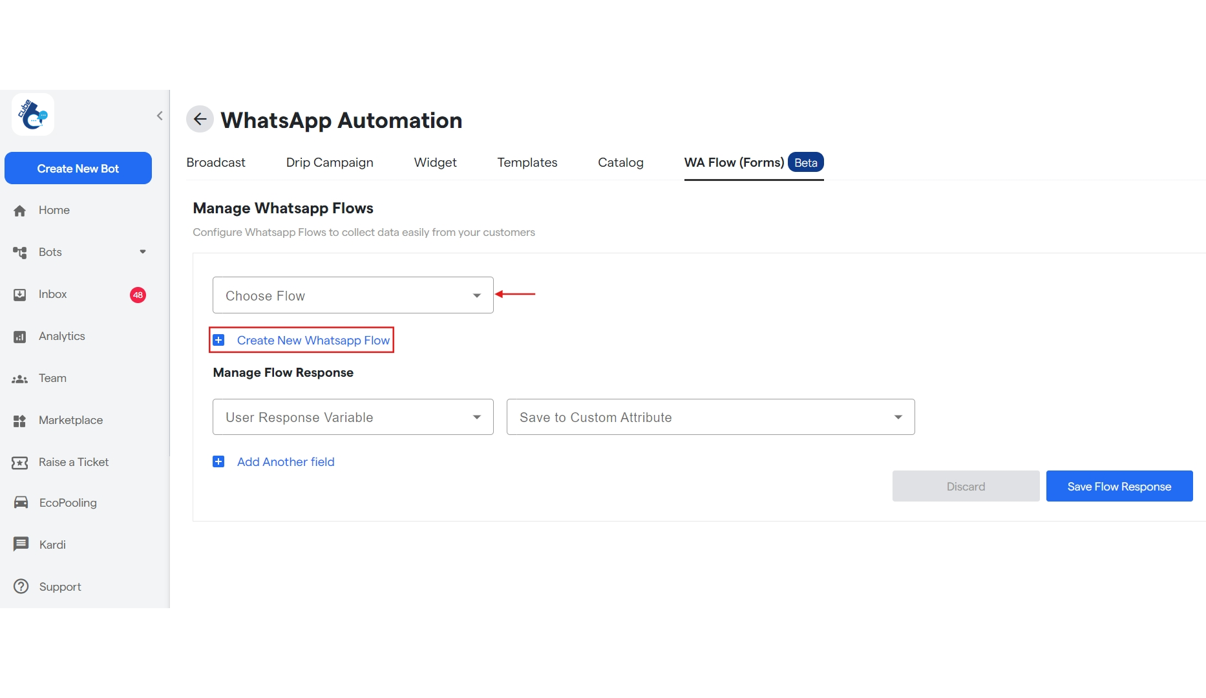The image size is (1206, 698).
Task: Open the Inbox with 48 notifications
Action: pyautogui.click(x=20, y=294)
